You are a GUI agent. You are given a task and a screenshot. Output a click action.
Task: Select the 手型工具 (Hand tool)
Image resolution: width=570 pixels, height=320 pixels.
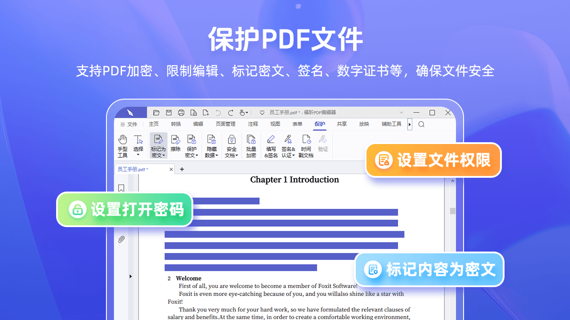(x=122, y=145)
